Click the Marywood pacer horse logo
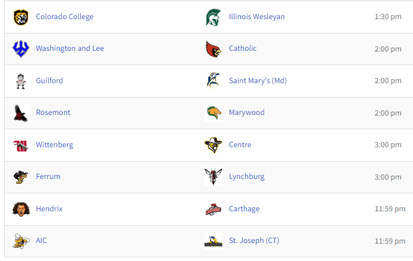This screenshot has width=413, height=261. [213, 113]
